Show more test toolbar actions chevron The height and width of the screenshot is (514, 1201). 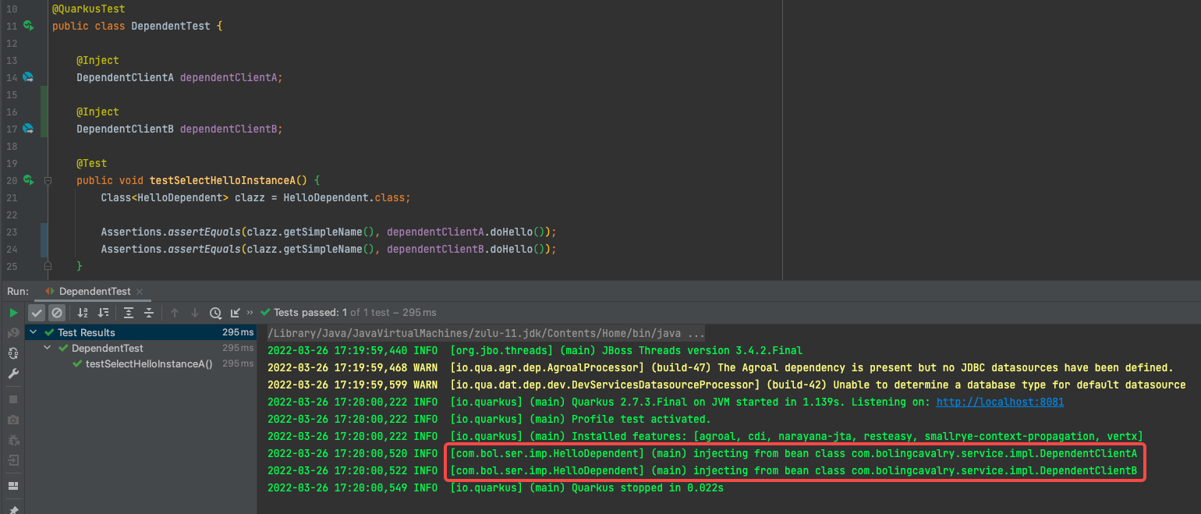click(250, 313)
